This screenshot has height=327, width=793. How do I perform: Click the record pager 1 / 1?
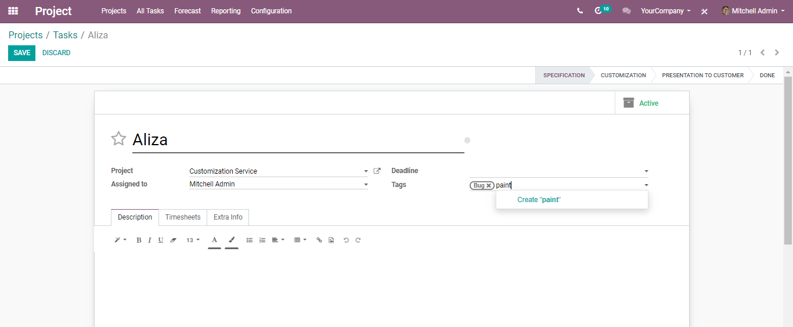(x=745, y=53)
